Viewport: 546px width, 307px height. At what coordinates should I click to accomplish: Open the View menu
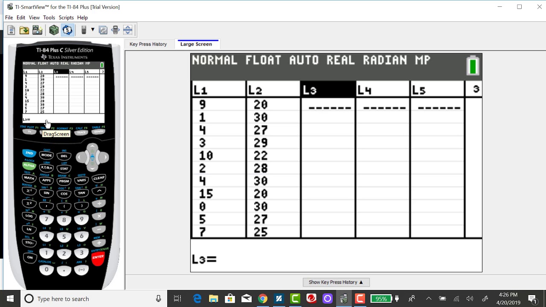pyautogui.click(x=34, y=17)
